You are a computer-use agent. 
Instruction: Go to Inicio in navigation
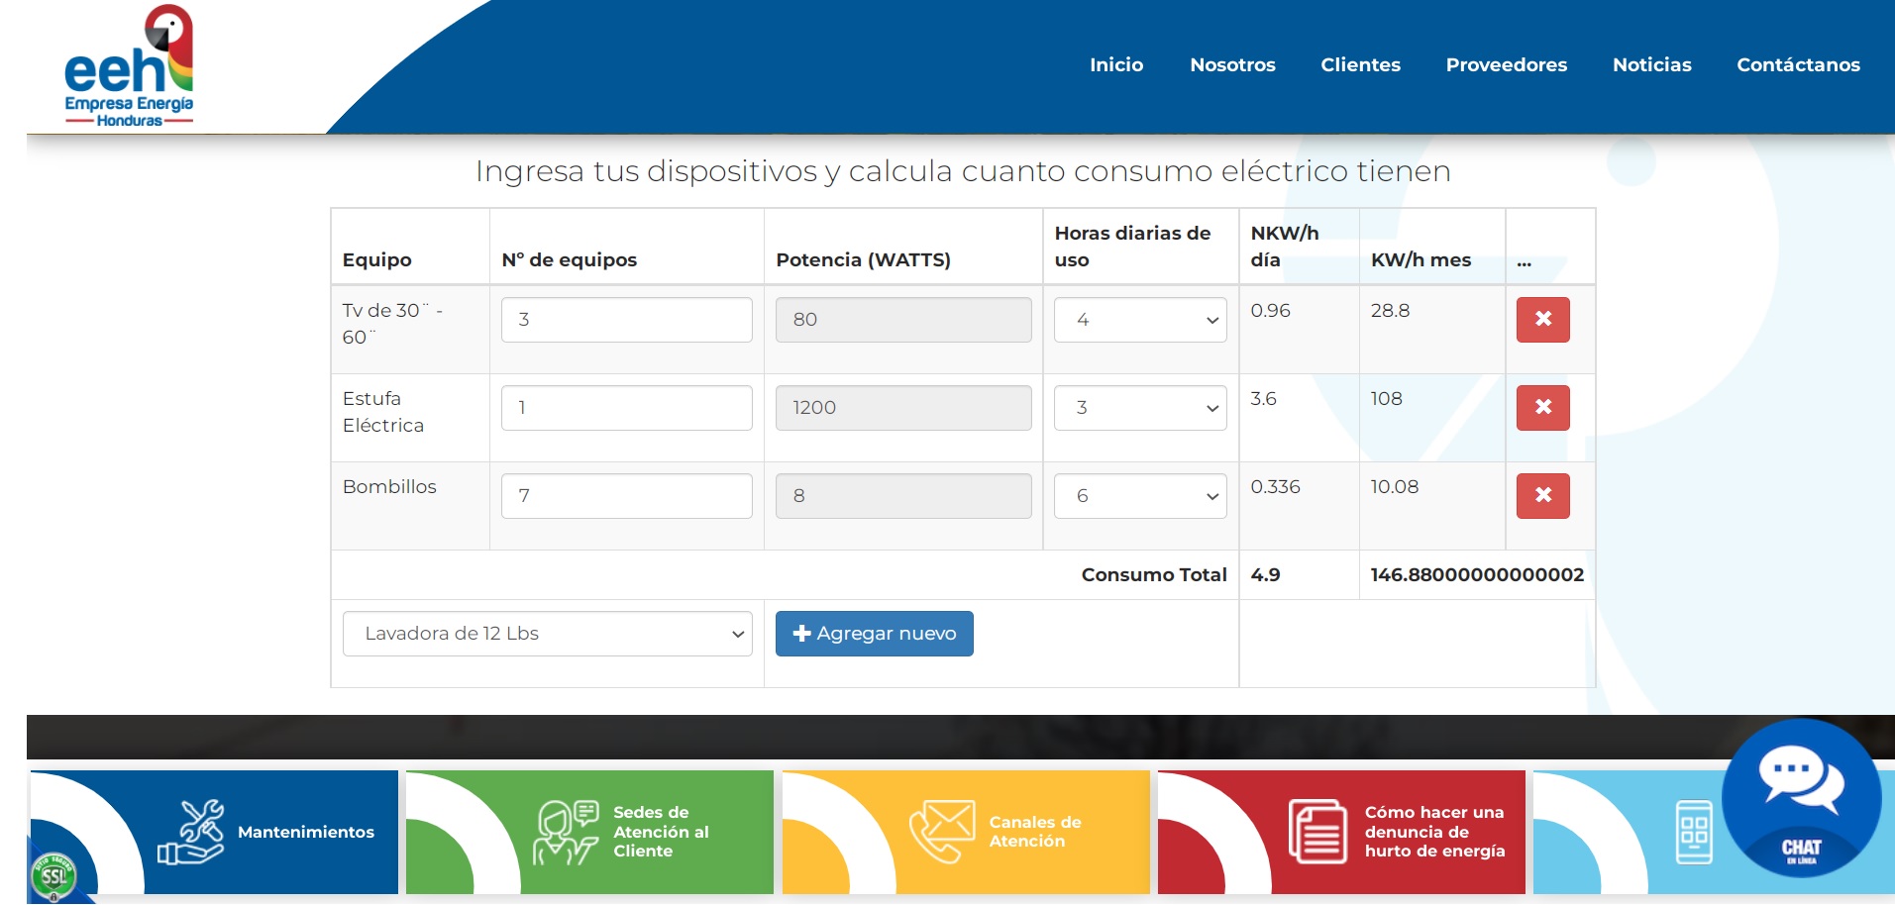(1116, 64)
